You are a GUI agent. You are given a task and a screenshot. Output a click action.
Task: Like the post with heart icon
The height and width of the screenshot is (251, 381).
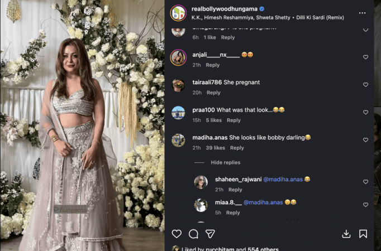pyautogui.click(x=177, y=234)
